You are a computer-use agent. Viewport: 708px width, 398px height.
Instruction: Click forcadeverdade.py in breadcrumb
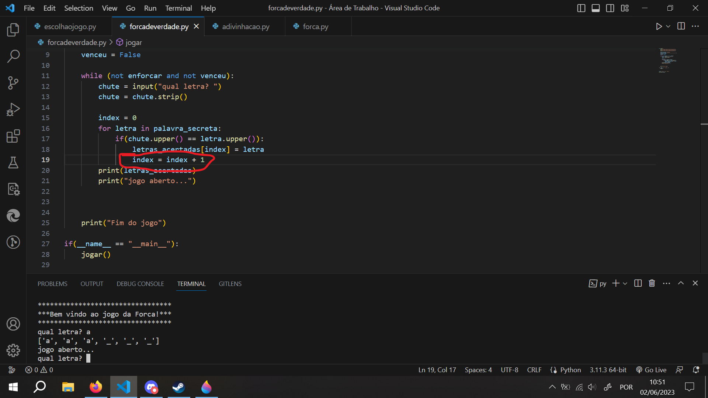77,42
